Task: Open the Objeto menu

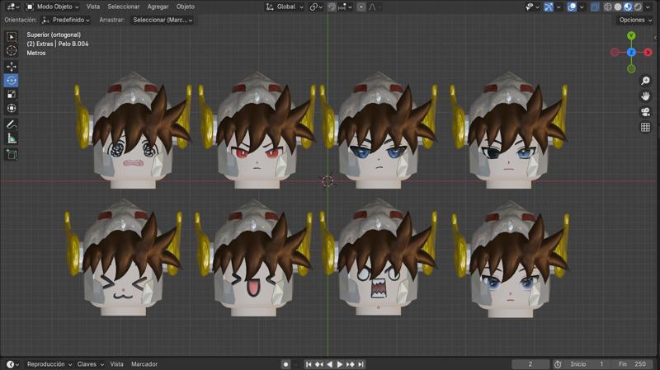Action: (185, 7)
